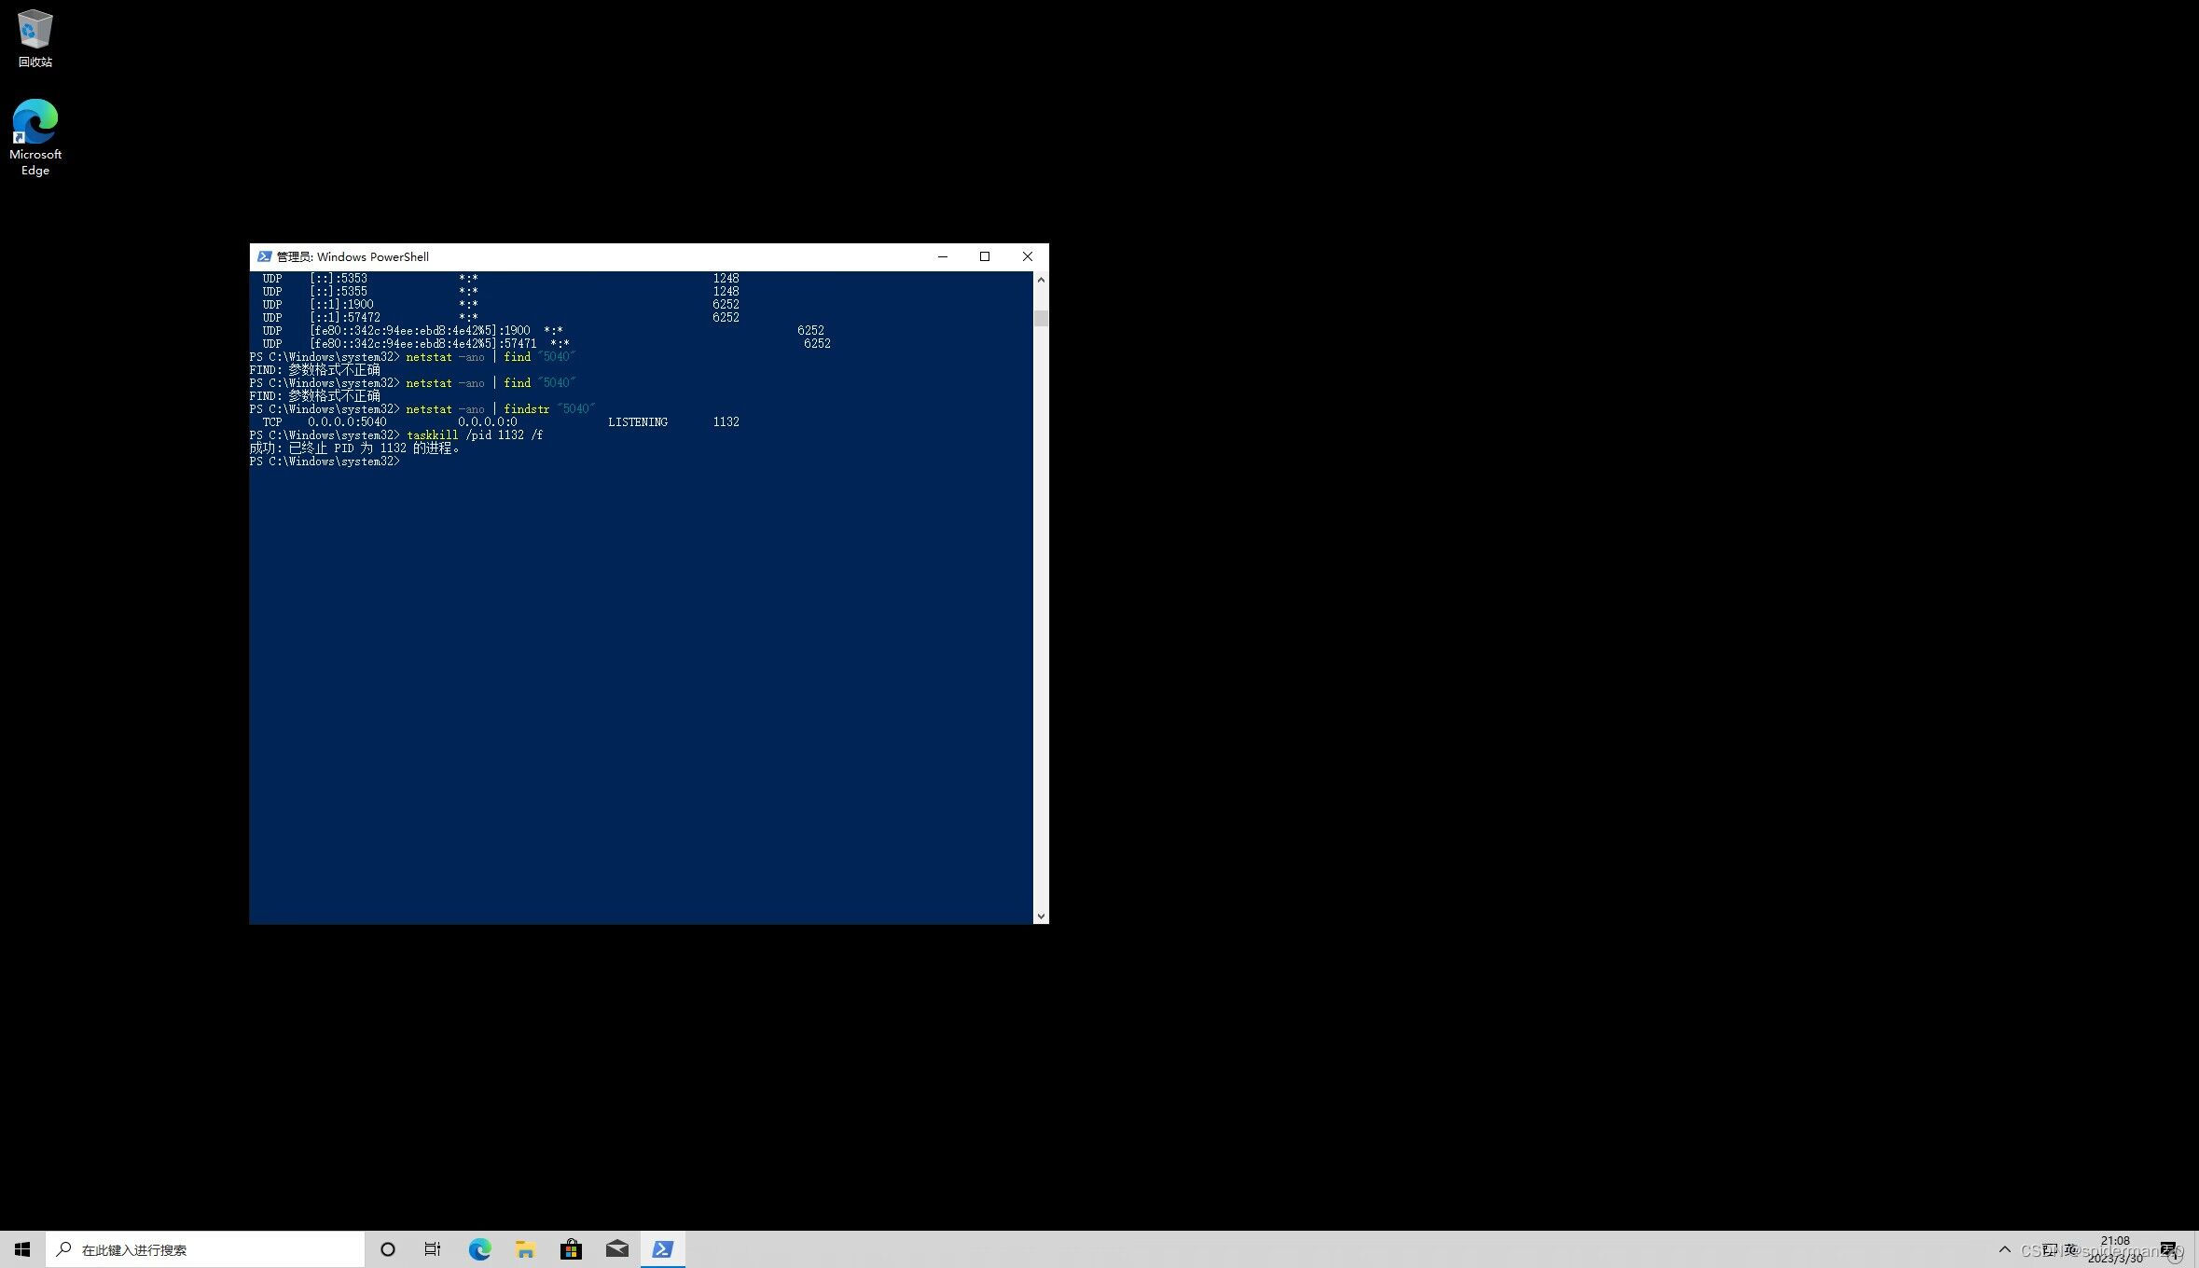The width and height of the screenshot is (2199, 1268).
Task: Open Microsoft Store taskbar icon
Action: click(571, 1249)
